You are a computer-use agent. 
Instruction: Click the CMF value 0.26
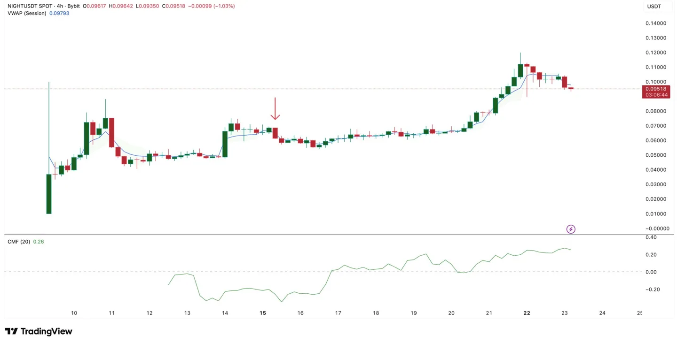[x=39, y=242]
